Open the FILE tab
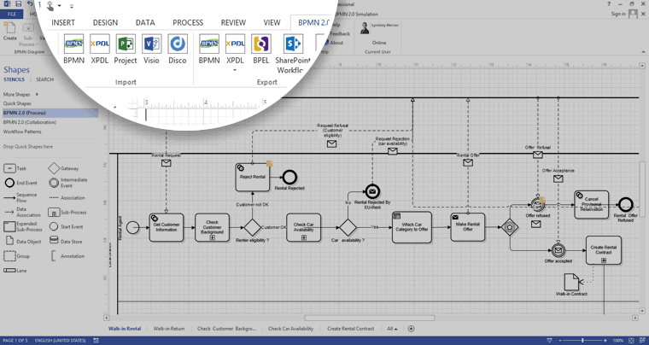 (12, 14)
